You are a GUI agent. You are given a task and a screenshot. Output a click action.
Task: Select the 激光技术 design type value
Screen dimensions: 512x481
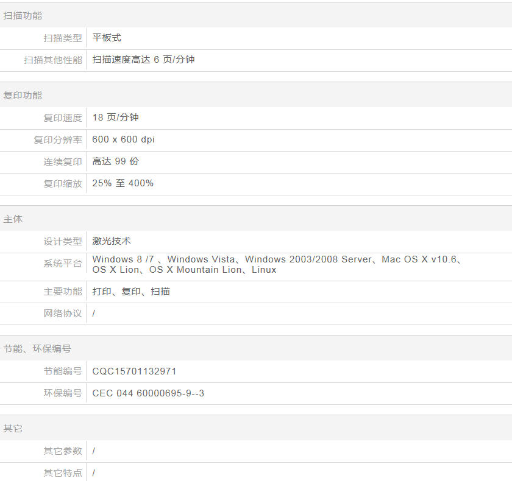click(112, 241)
